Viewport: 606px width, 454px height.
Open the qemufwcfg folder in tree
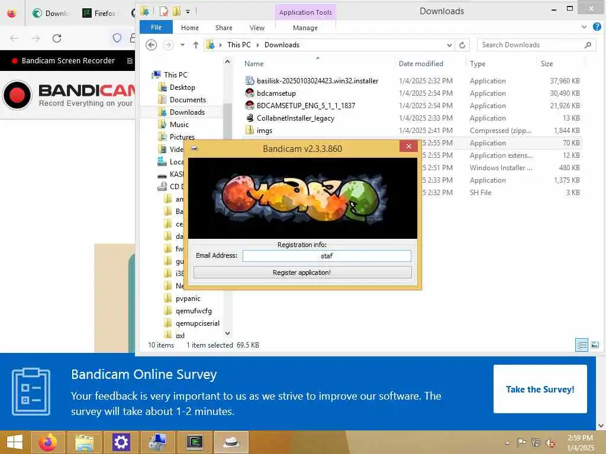point(194,311)
